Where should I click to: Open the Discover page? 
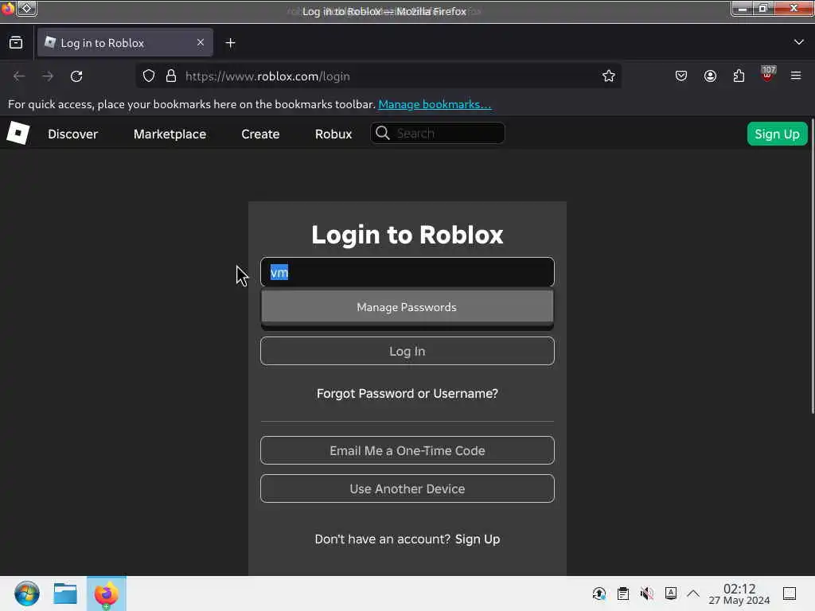pyautogui.click(x=72, y=134)
